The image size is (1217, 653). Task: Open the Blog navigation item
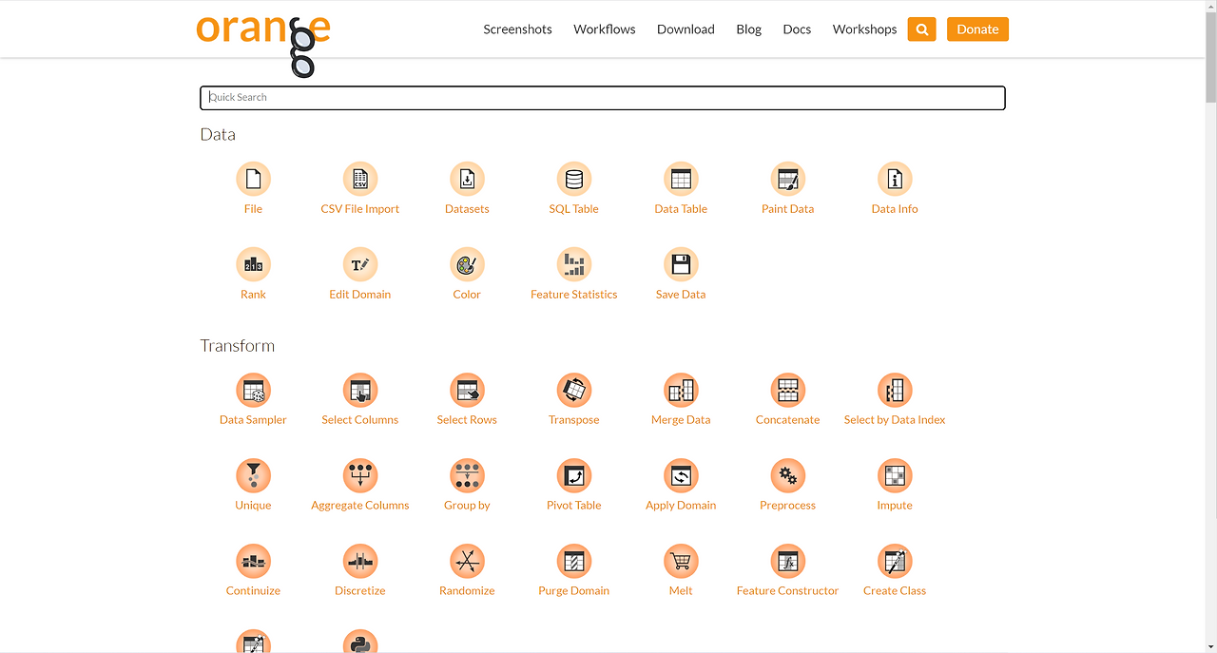point(749,29)
